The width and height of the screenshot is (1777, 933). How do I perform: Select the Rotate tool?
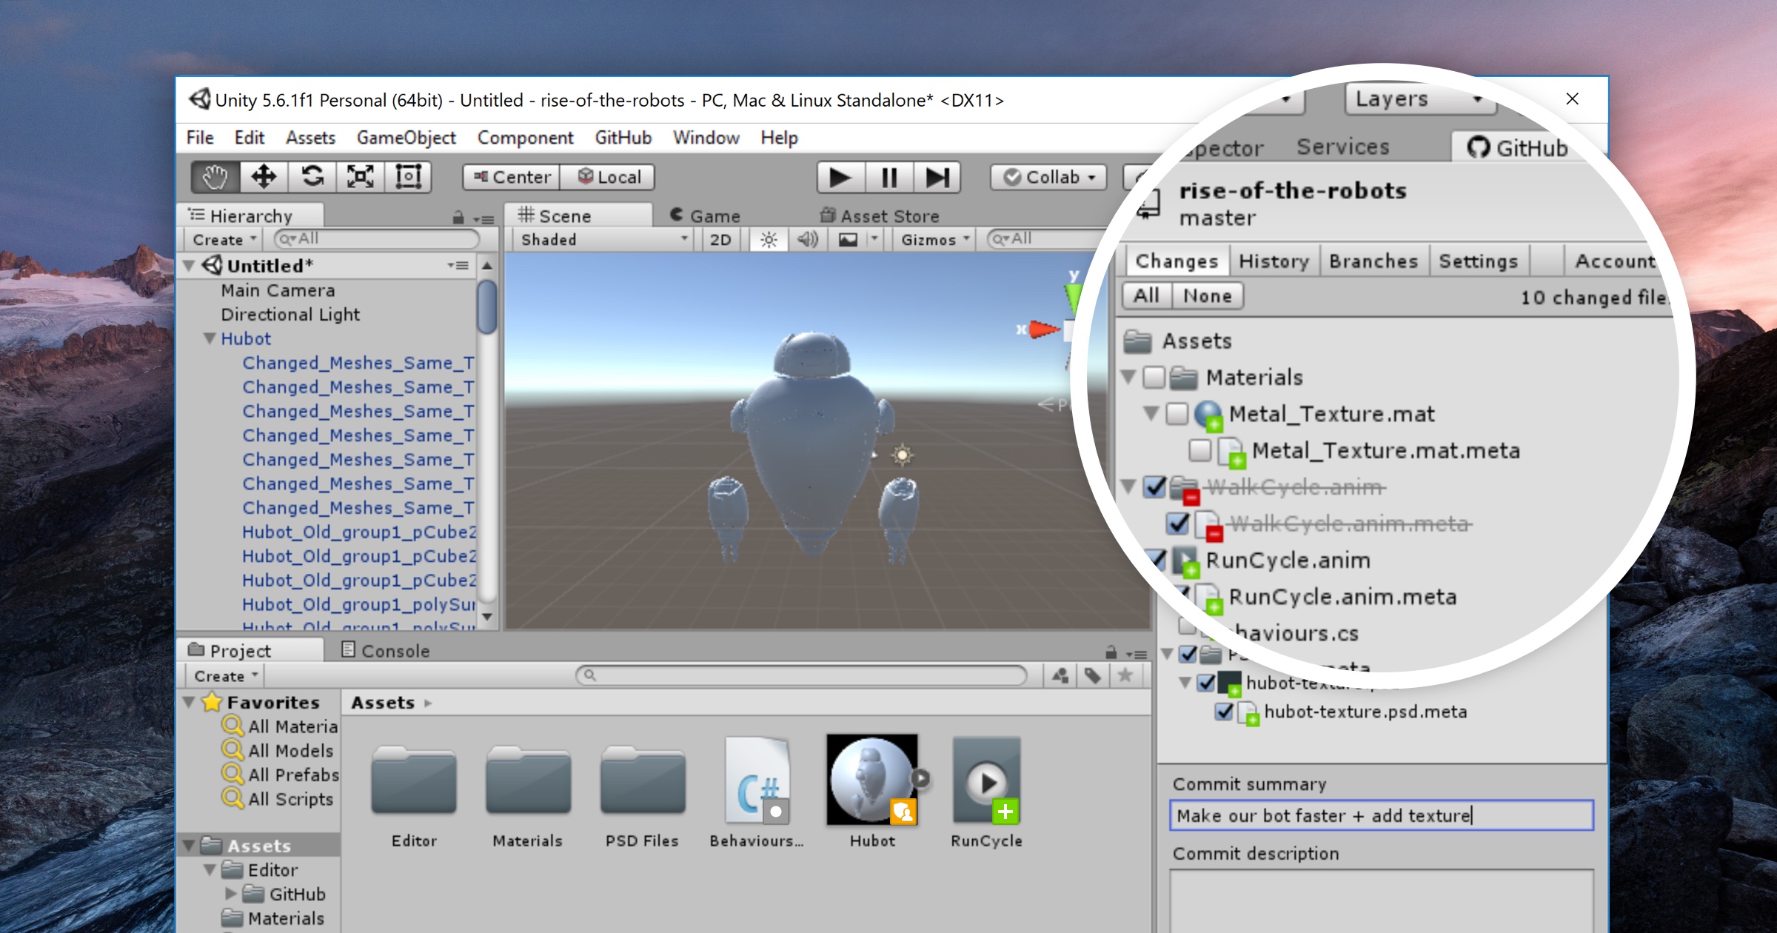(x=312, y=177)
